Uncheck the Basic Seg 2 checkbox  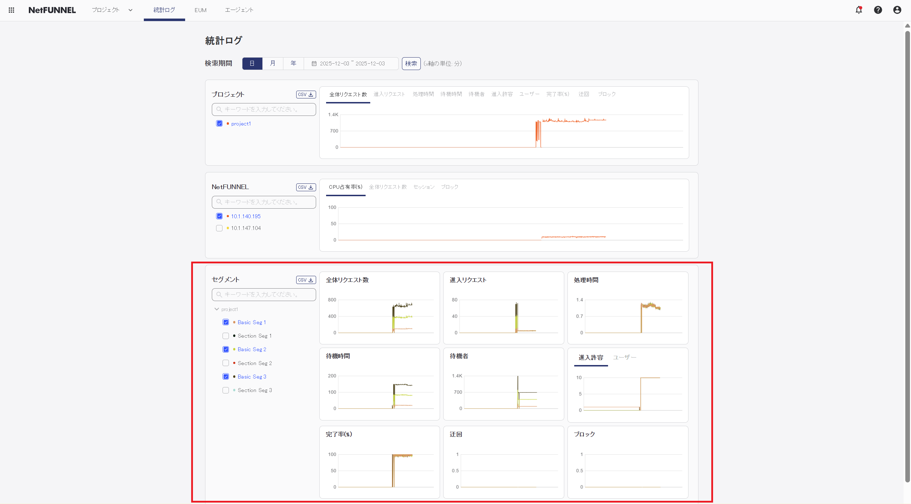pos(225,349)
